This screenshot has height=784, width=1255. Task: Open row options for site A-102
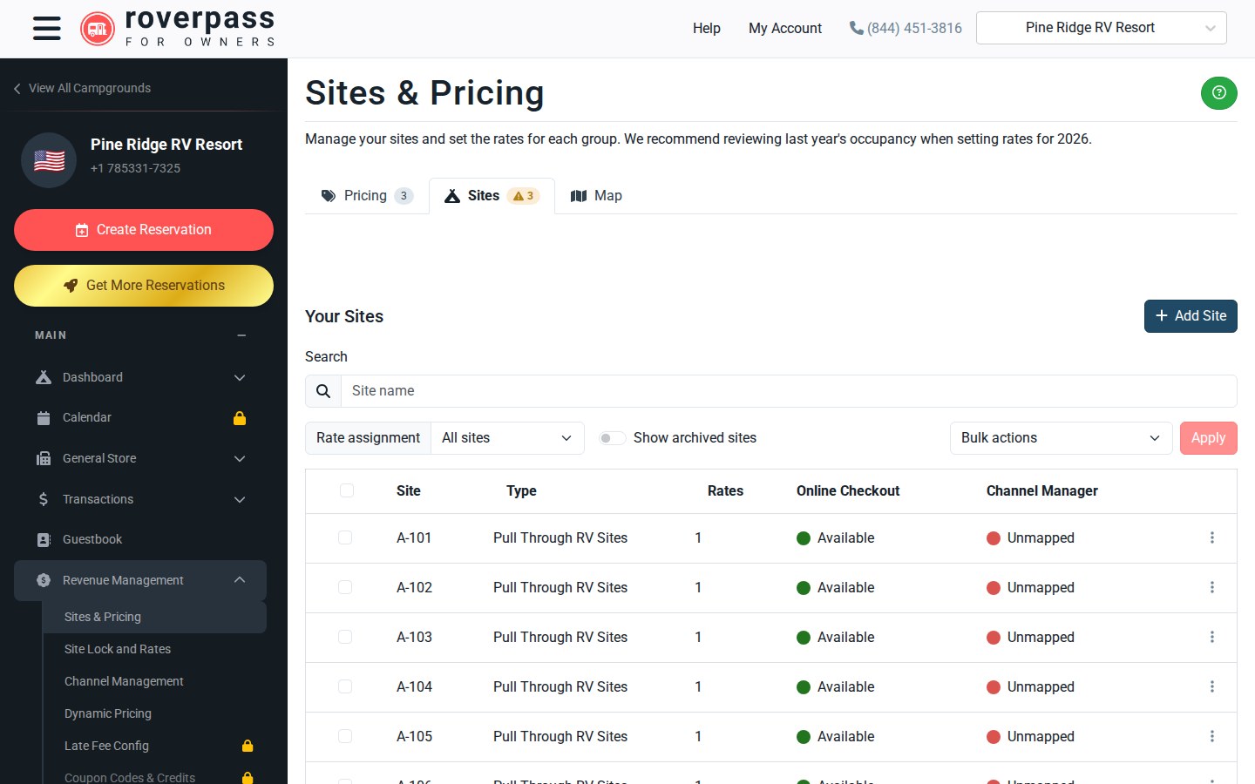pyautogui.click(x=1211, y=588)
